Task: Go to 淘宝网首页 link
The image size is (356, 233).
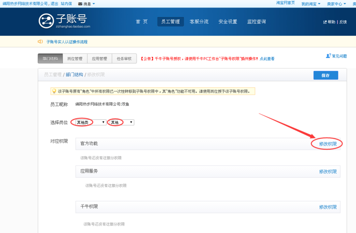Action: pyautogui.click(x=285, y=3)
